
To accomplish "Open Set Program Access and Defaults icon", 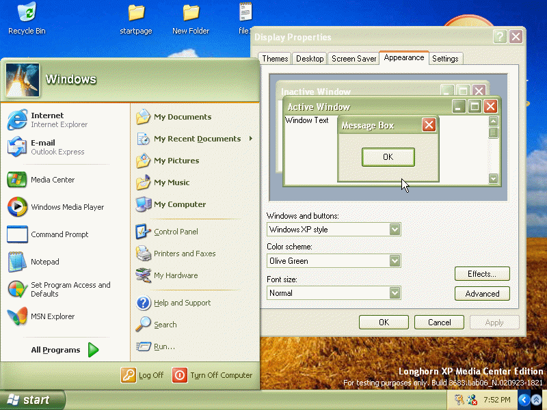I will pos(16,289).
